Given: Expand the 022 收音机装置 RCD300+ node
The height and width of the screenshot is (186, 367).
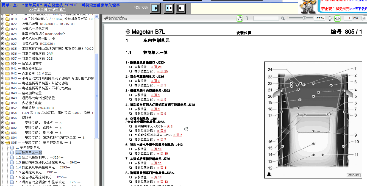Looking at the screenshot, I should coord(3,24).
